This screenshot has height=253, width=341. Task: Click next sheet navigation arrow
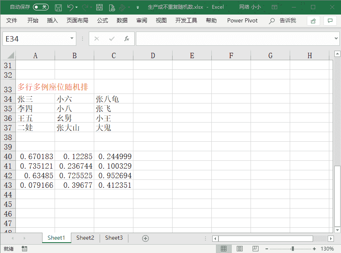(x=24, y=238)
